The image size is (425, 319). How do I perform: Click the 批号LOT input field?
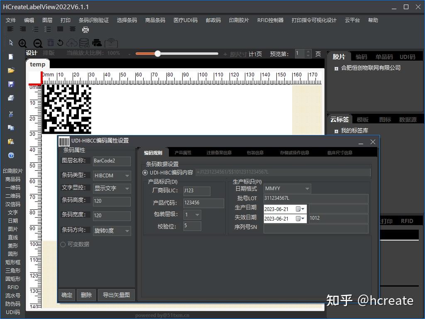[316, 198]
